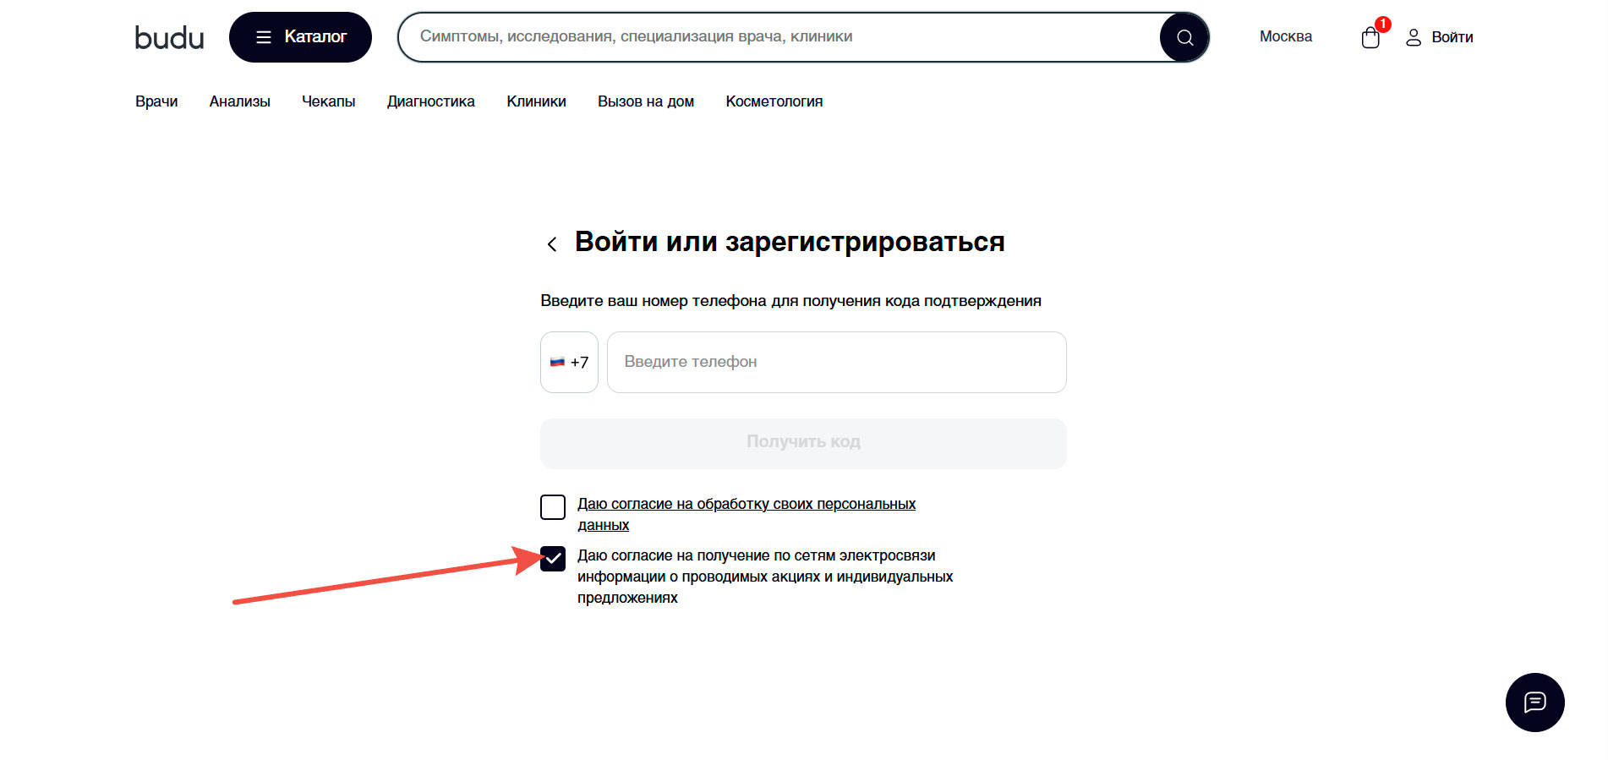1608x760 pixels.
Task: Open the Каталог menu button
Action: [x=300, y=37]
